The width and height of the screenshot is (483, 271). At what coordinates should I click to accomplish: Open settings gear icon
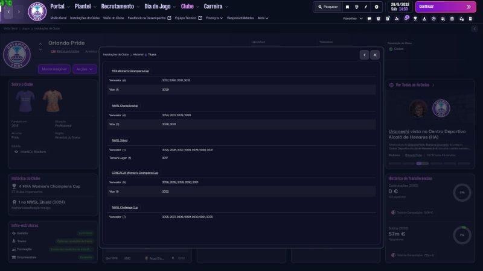pyautogui.click(x=376, y=7)
